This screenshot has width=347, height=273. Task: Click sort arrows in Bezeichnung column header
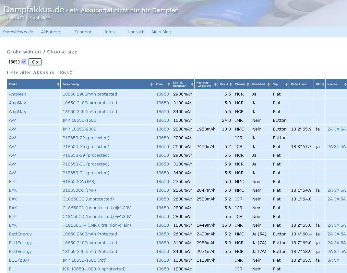(x=151, y=84)
